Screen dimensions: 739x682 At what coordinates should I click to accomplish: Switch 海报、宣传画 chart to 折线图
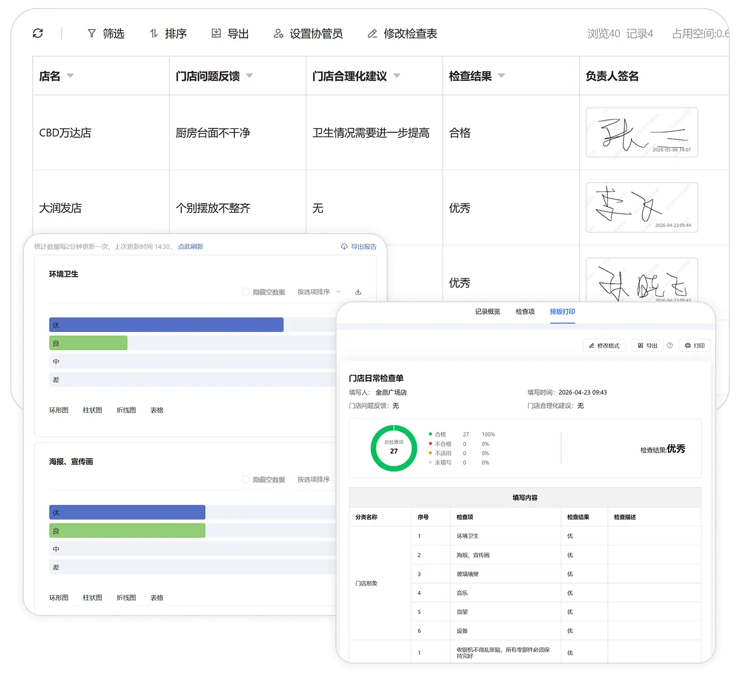[x=126, y=597]
